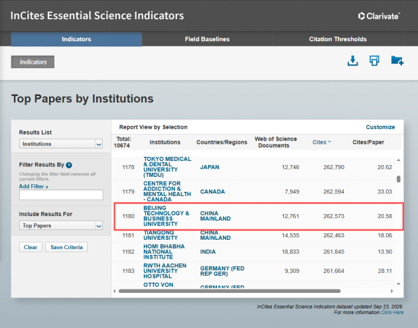This screenshot has width=418, height=328.
Task: Follow the Click Here information link
Action: (392, 312)
